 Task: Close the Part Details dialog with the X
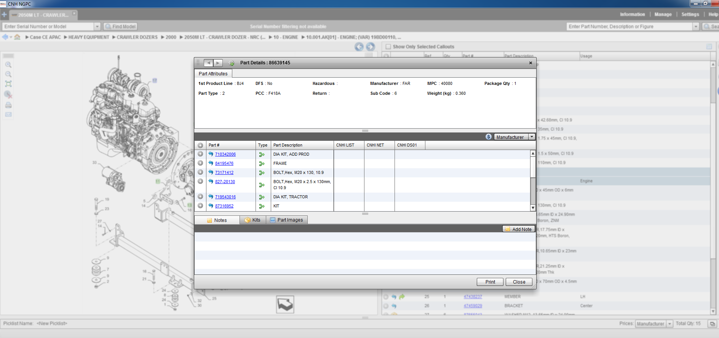530,63
